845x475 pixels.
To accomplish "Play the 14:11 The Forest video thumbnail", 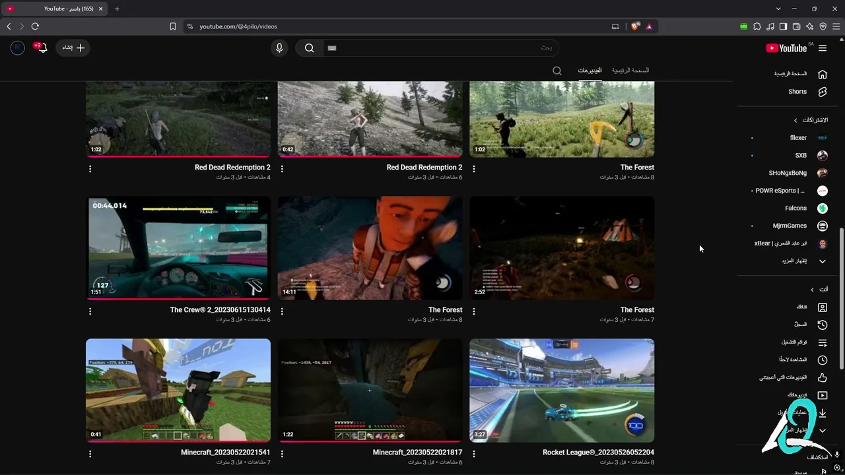I will coord(370,248).
